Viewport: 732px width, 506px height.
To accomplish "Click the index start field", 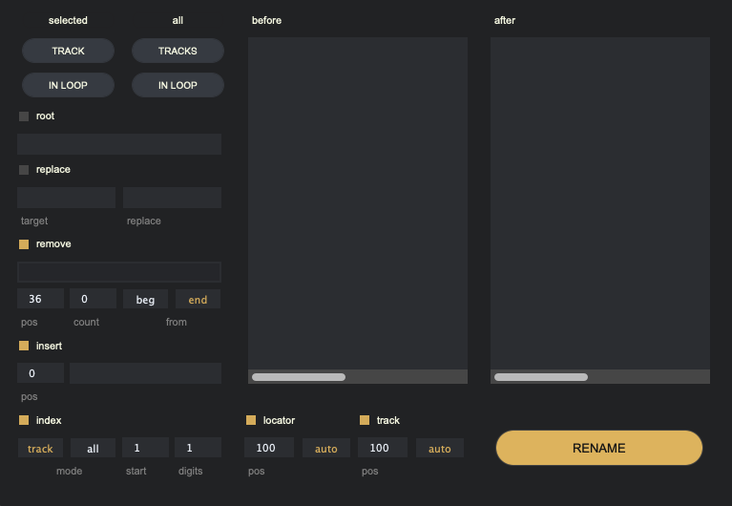I will (145, 448).
